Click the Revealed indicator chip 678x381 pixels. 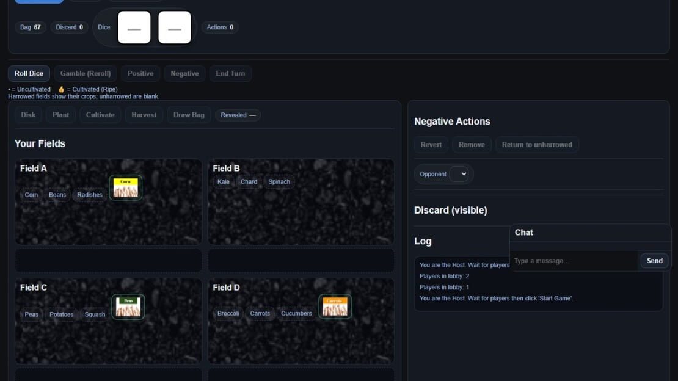click(238, 115)
